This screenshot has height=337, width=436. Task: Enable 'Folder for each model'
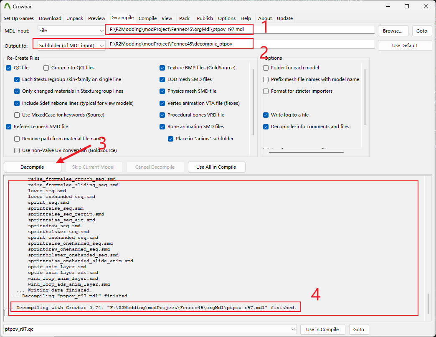266,68
